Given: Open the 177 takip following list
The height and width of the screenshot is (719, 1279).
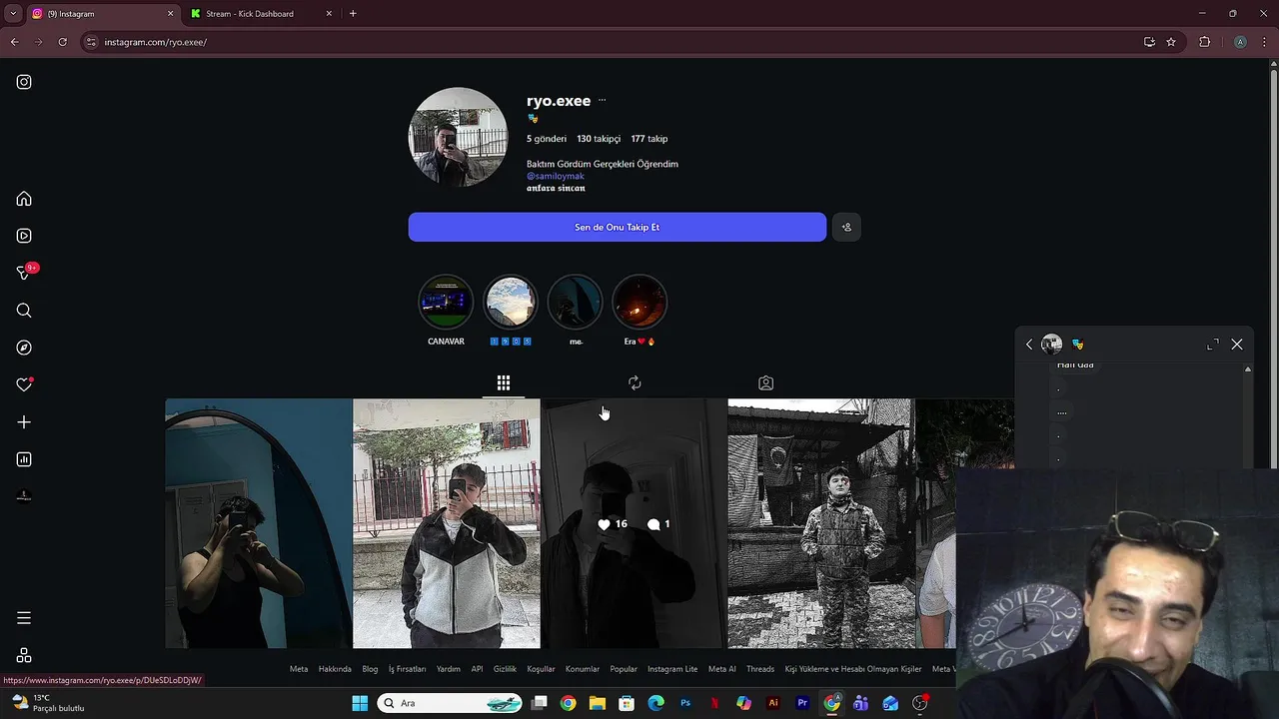Looking at the screenshot, I should point(649,139).
